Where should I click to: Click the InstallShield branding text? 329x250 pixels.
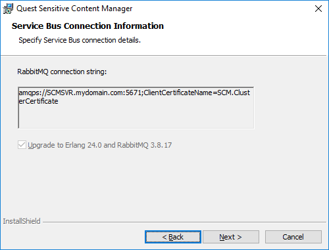[22, 221]
